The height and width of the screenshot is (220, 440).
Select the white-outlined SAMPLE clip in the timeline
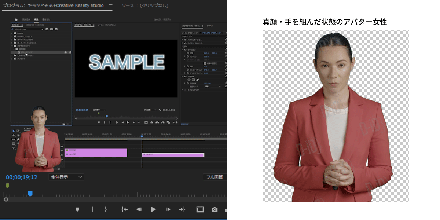tap(173, 155)
